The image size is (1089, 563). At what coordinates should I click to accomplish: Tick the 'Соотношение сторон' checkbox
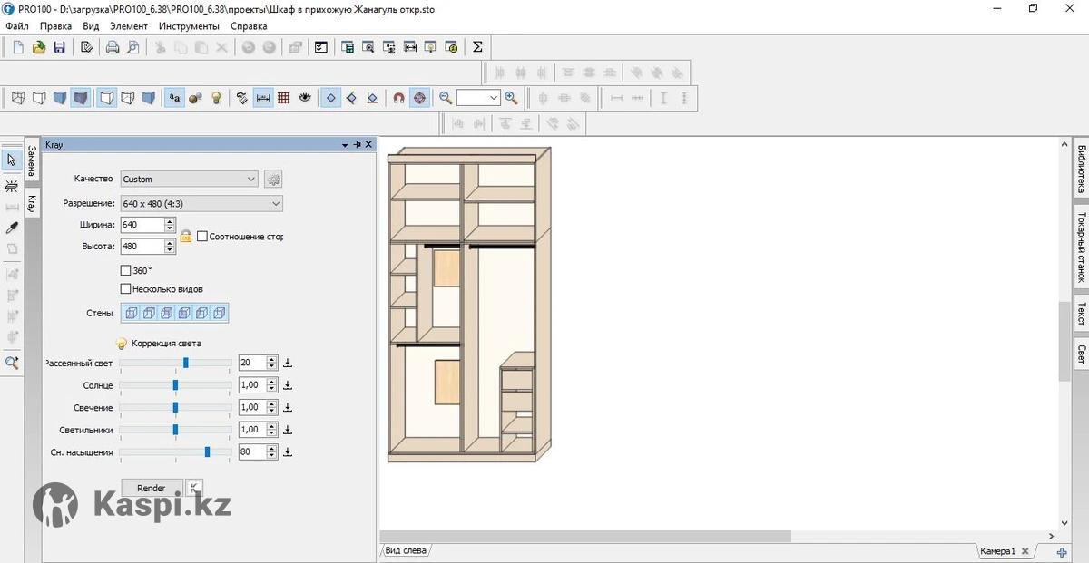202,237
